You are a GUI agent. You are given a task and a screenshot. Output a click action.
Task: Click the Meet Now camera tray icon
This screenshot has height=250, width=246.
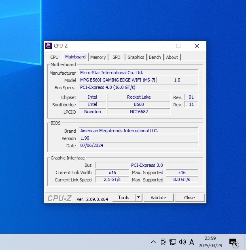click(163, 242)
